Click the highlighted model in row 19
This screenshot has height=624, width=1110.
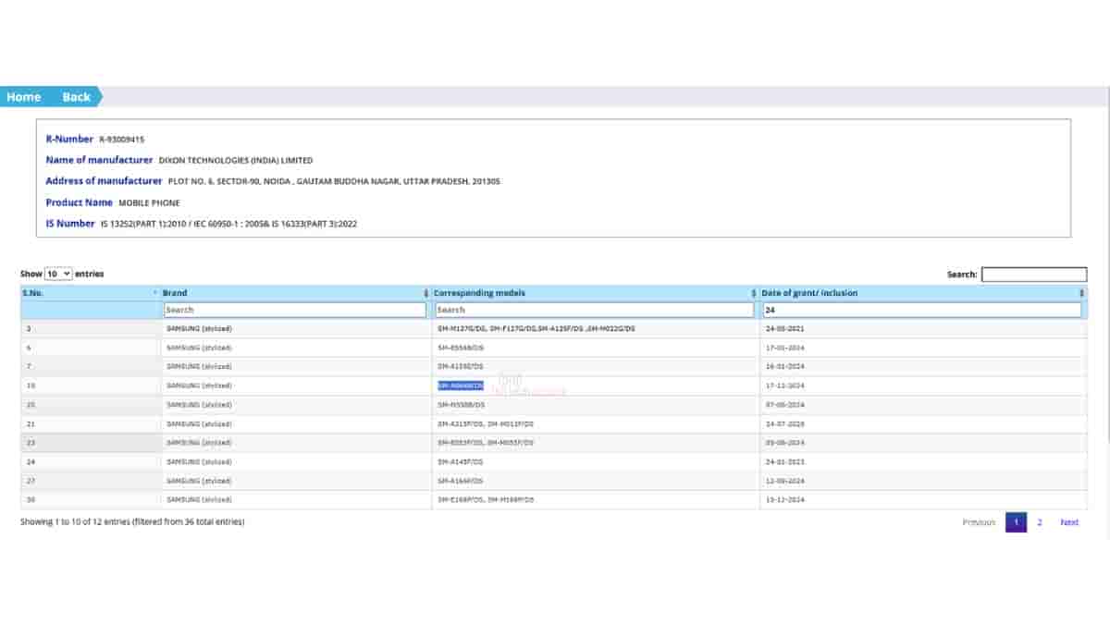pyautogui.click(x=461, y=385)
